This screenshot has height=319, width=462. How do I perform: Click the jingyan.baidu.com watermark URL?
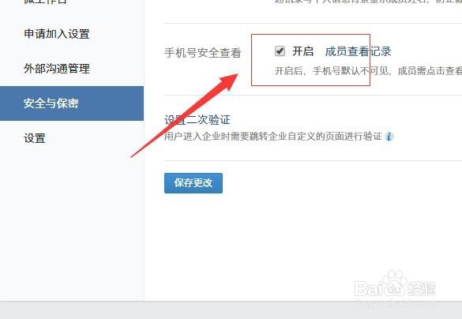point(396,303)
